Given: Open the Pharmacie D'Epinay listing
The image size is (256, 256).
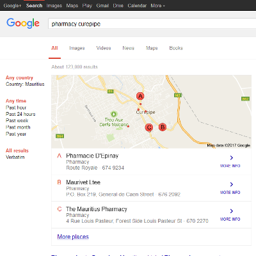Looking at the screenshot, I should (x=92, y=156).
